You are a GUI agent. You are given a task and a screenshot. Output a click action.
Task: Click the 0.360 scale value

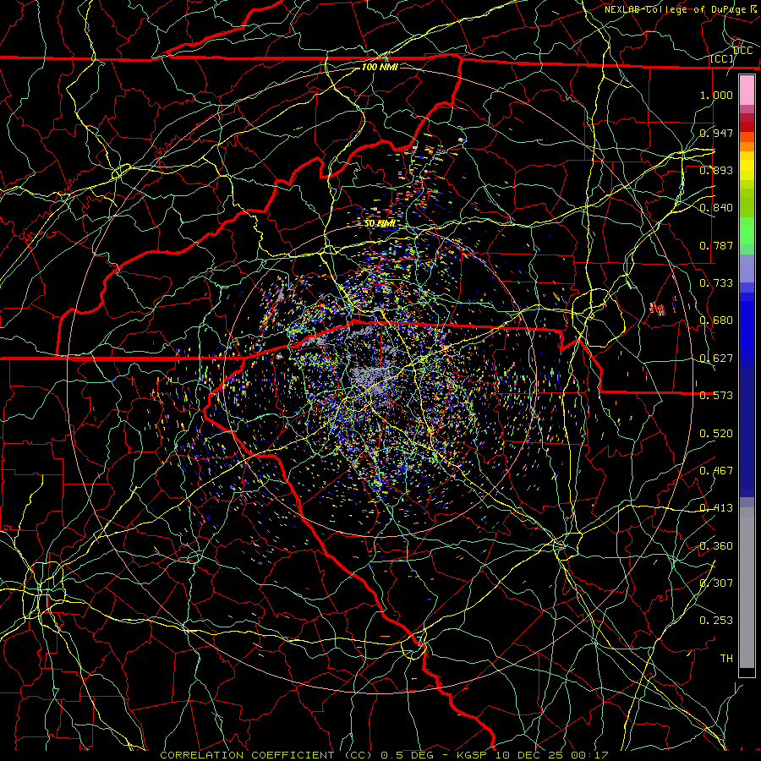716,546
